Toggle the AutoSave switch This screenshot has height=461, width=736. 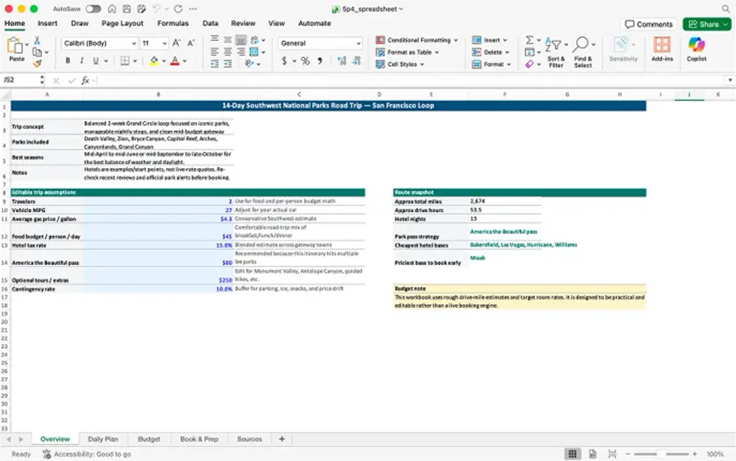[x=93, y=9]
